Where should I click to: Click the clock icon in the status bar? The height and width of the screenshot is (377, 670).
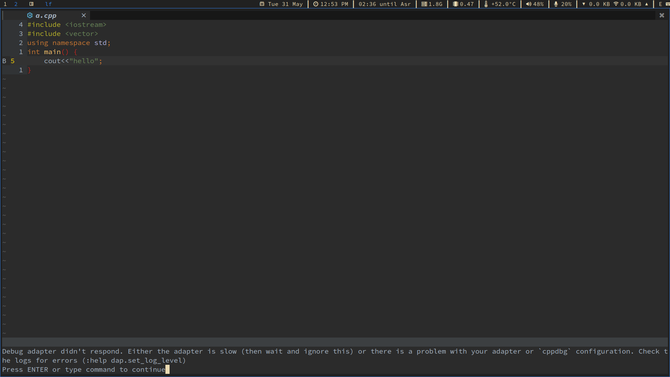point(316,4)
